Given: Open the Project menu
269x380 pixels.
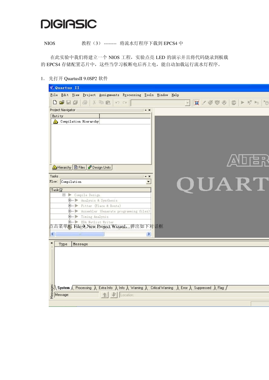Looking at the screenshot, I should pyautogui.click(x=89, y=95).
